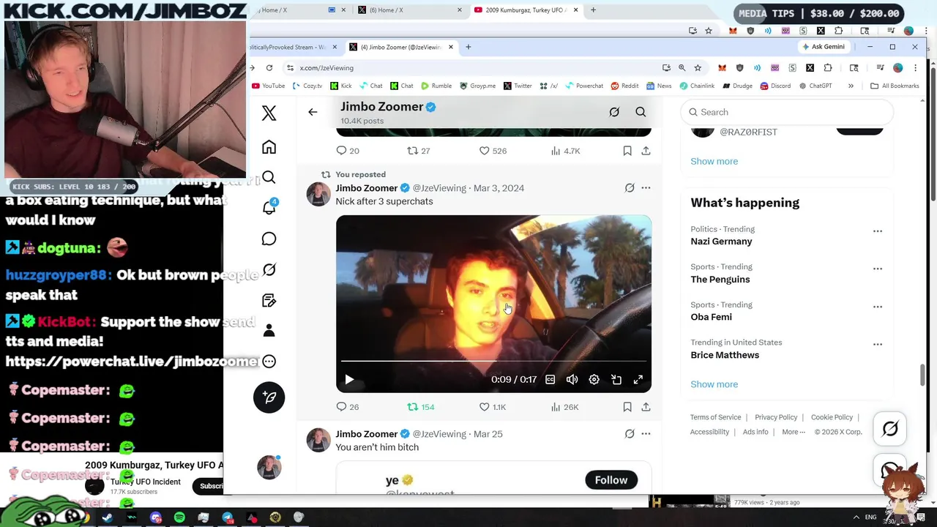Reply to 'Nick after 3 superchats' post
This screenshot has height=527, width=937.
347,407
